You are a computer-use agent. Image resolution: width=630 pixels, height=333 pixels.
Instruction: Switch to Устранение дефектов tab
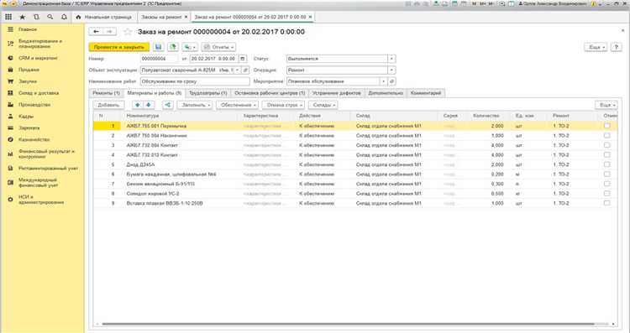336,93
